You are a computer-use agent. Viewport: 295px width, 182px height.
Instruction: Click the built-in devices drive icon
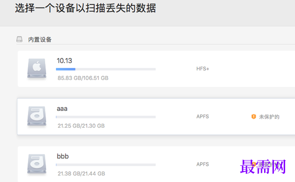pos(19,39)
